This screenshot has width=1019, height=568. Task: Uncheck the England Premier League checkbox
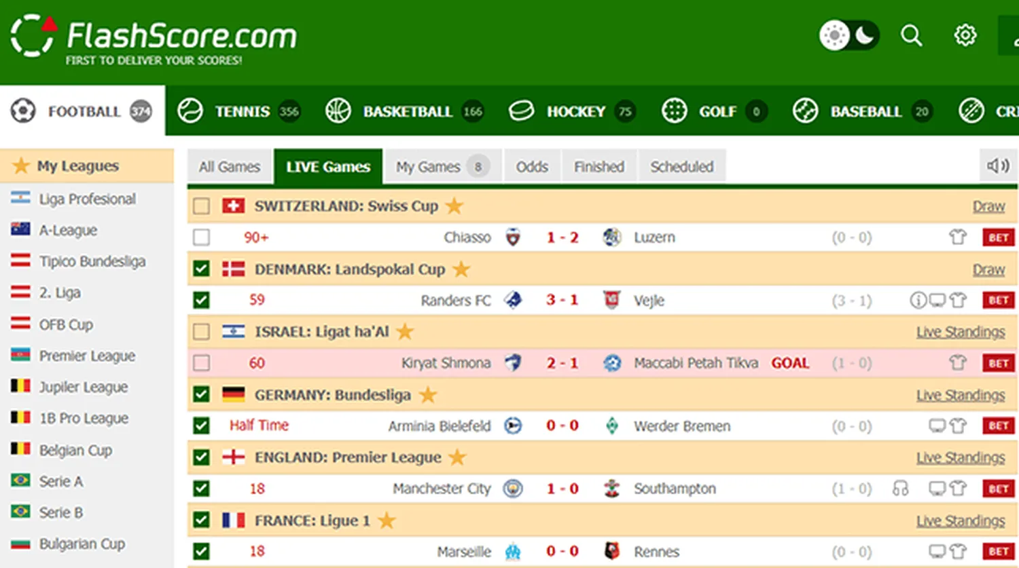(x=201, y=457)
